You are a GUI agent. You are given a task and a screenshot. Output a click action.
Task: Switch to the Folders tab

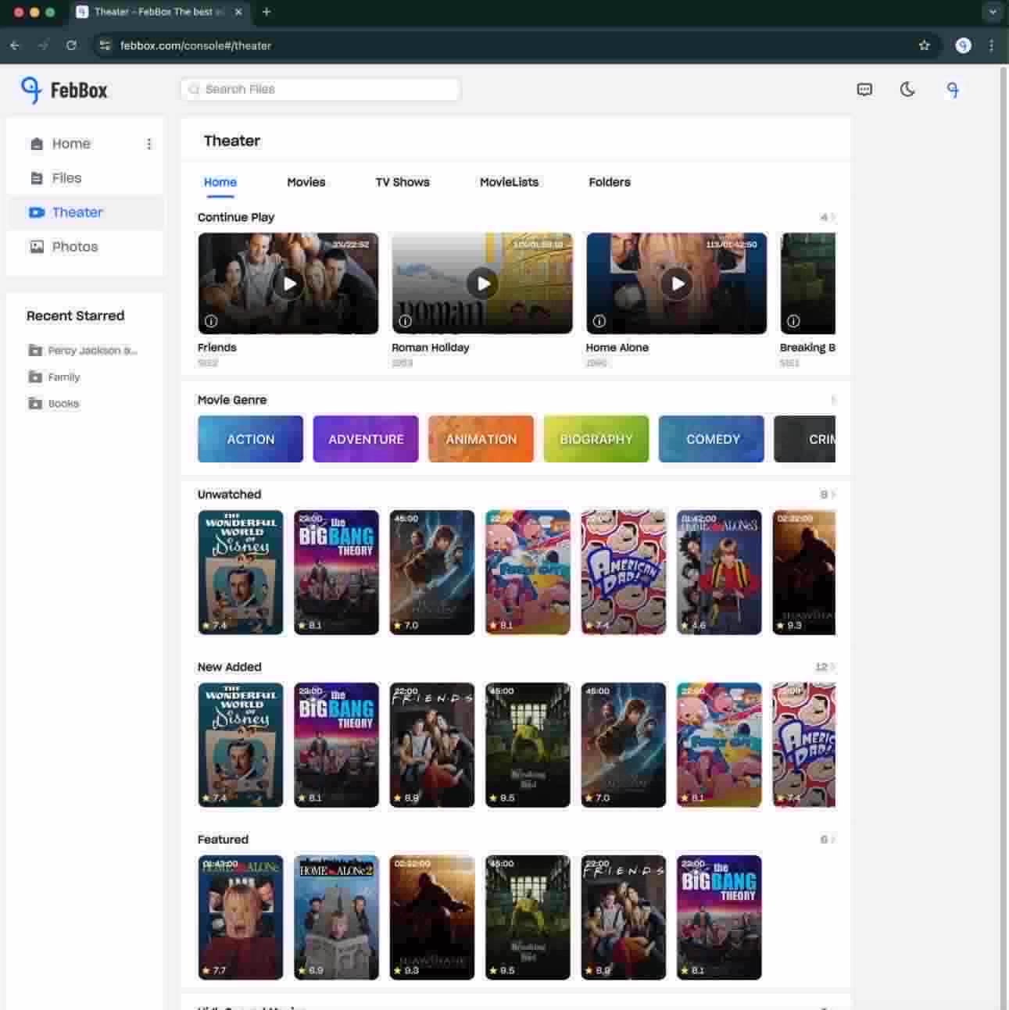pos(610,182)
